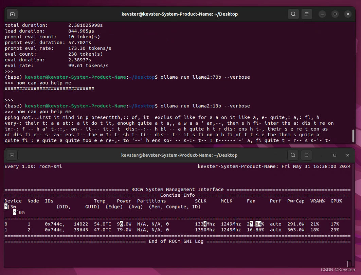Click the '844.905µs' load duration value
Screen dimensions: 361x275
pyautogui.click(x=81, y=31)
